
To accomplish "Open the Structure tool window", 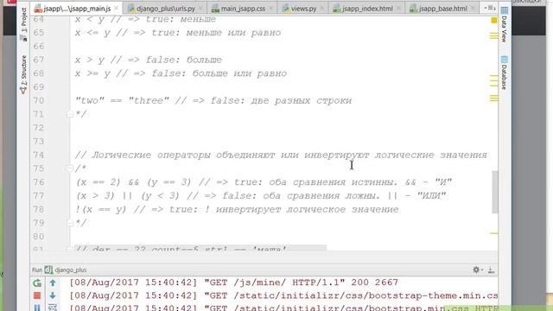I will (x=23, y=75).
